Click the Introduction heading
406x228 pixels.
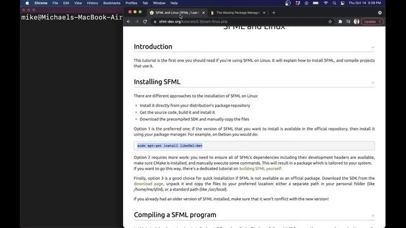153,46
